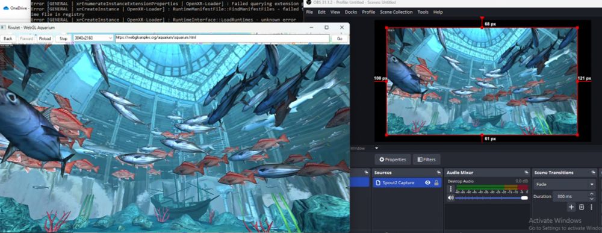Open the Help menu in OBS
The width and height of the screenshot is (602, 233).
438,12
